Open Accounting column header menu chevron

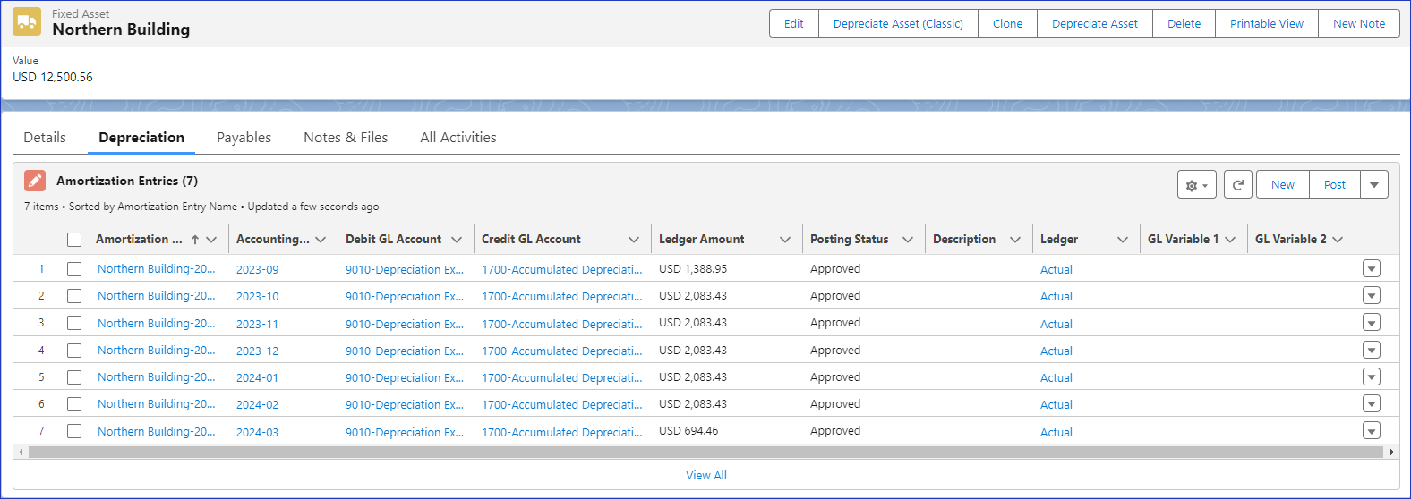(321, 240)
